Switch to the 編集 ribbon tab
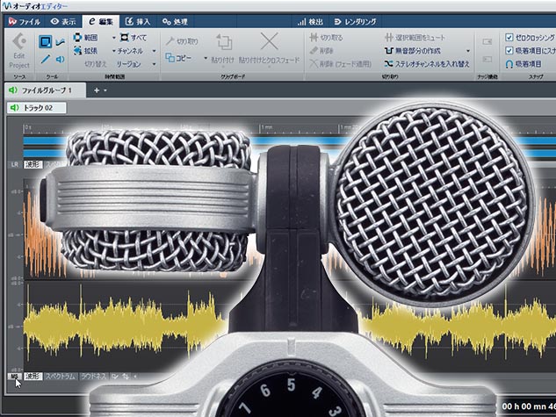Screen dimensions: 556x417 [x=101, y=22]
